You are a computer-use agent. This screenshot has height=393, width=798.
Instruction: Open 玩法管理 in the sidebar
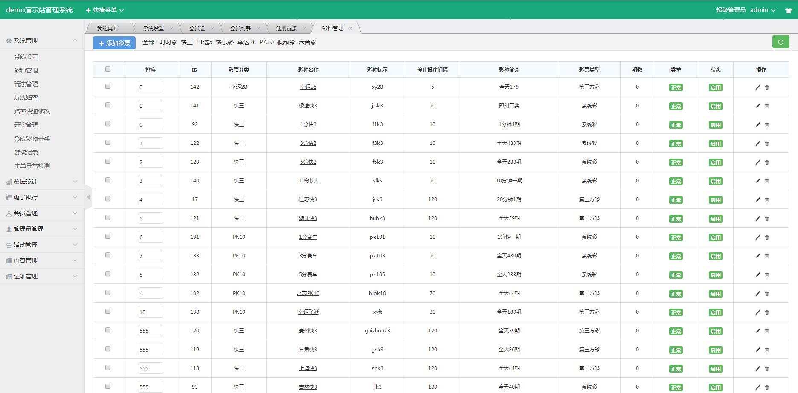point(26,84)
